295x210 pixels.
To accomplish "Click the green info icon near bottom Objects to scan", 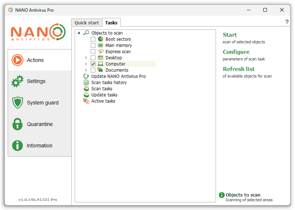I will pos(222,195).
